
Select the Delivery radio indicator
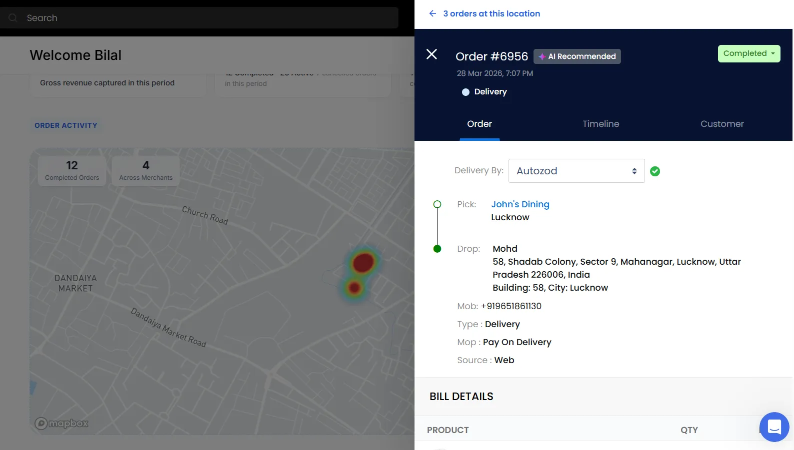(465, 92)
